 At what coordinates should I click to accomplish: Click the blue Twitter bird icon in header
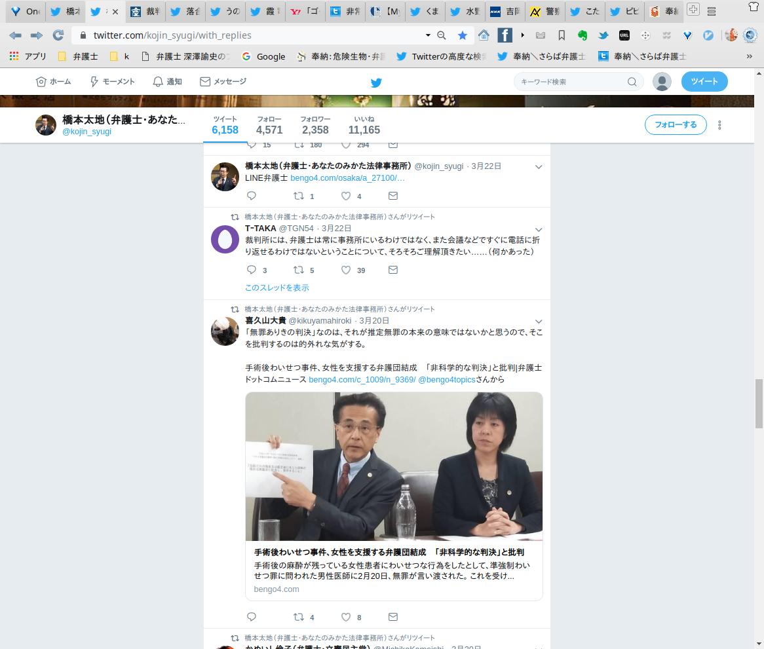(375, 83)
